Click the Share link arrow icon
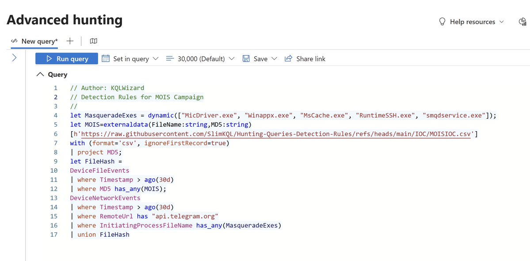 (288, 58)
